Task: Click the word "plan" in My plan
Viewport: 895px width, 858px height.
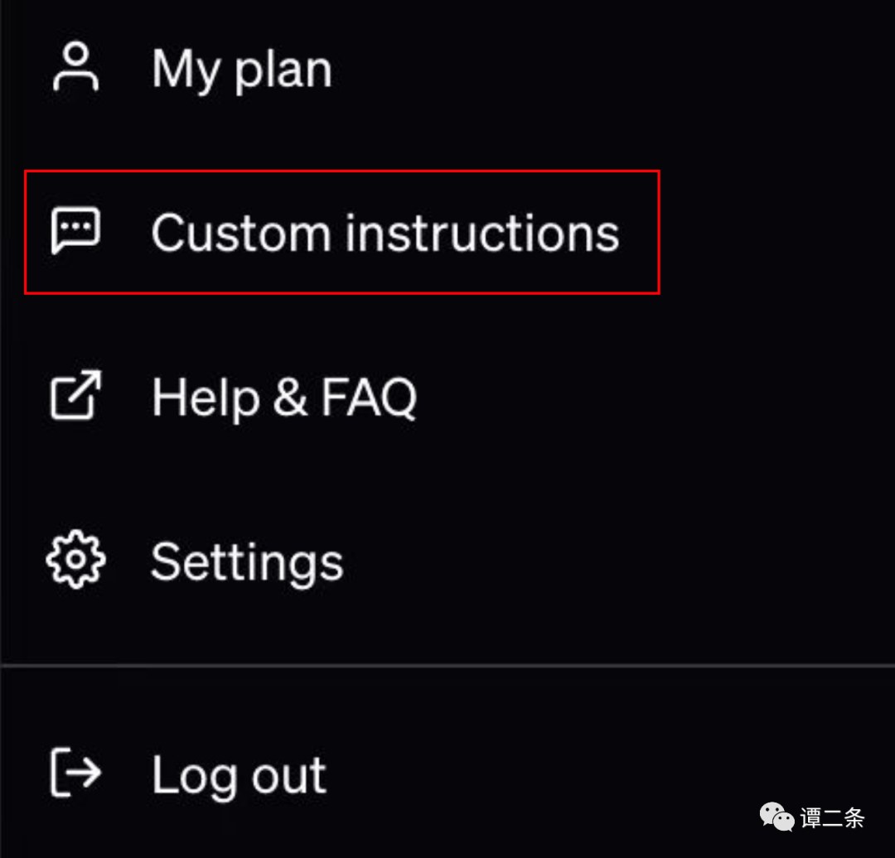Action: tap(283, 70)
